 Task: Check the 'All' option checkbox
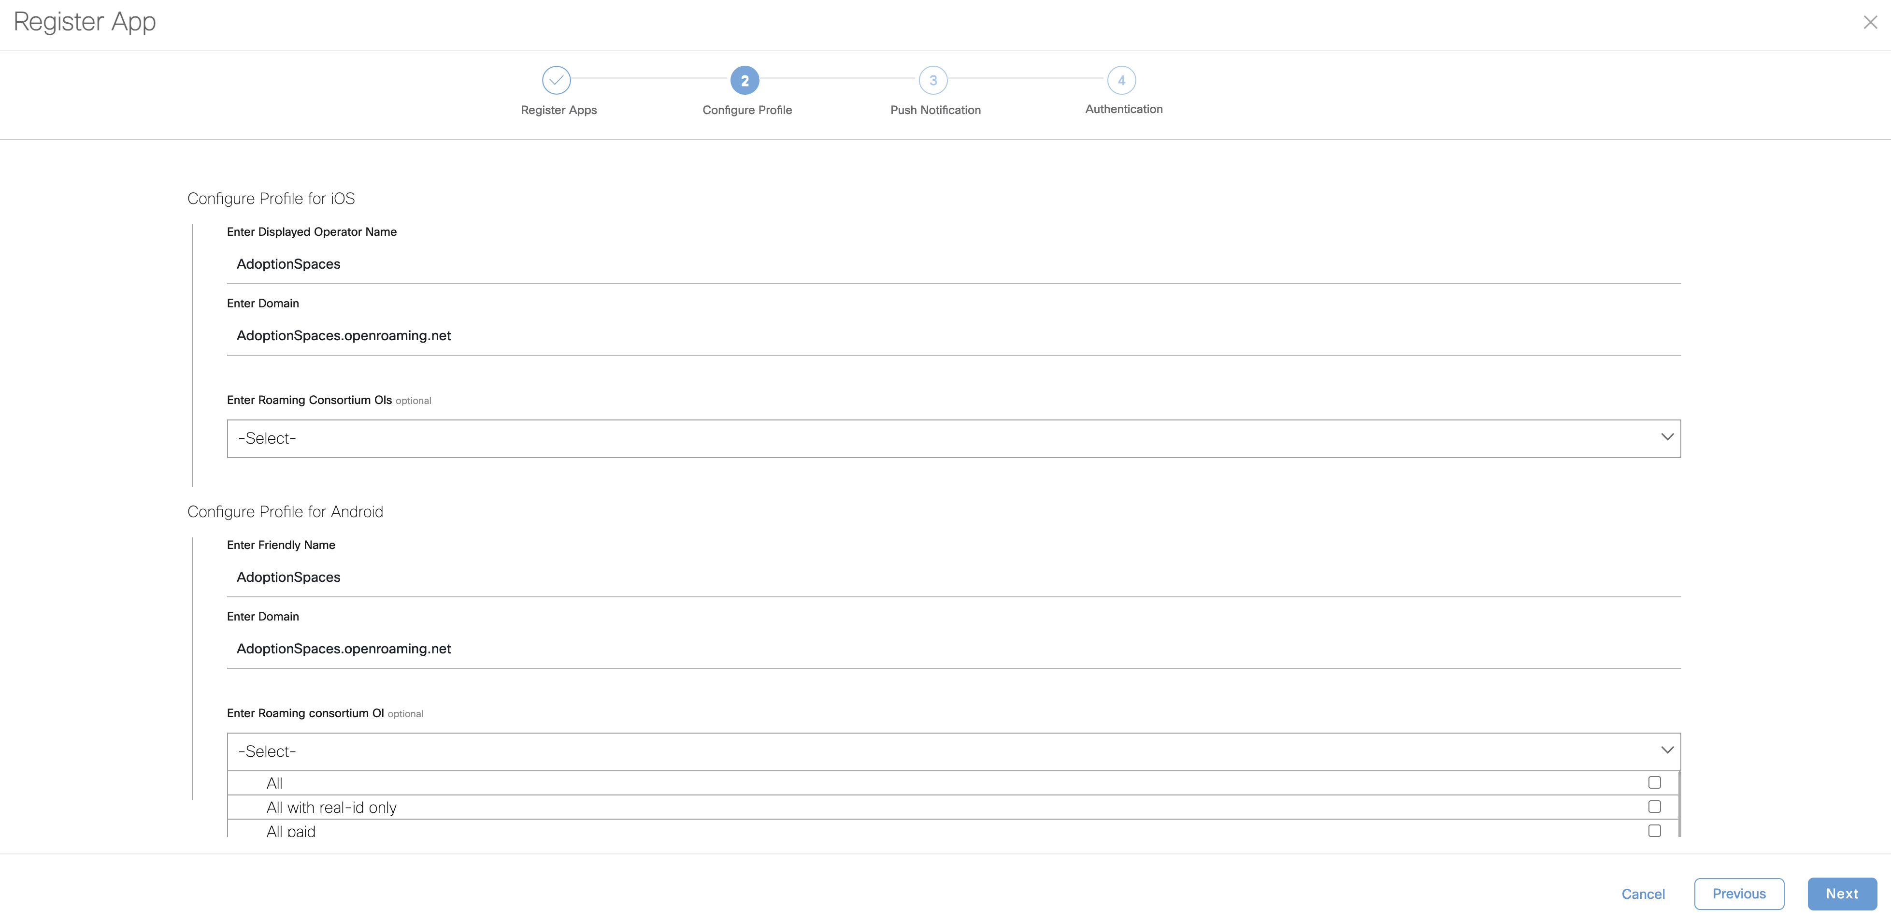(1654, 782)
